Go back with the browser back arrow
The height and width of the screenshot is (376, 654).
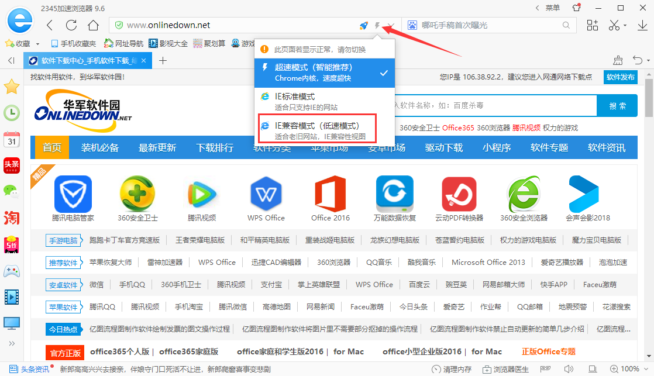click(x=50, y=25)
